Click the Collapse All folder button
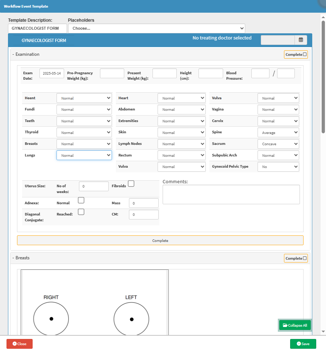 pos(295,325)
